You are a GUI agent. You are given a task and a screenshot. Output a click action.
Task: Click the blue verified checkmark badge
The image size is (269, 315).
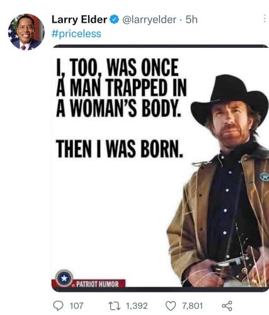coord(115,20)
